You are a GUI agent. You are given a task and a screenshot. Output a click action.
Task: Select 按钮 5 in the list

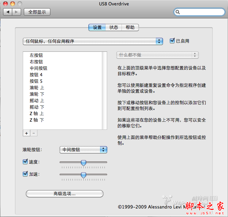click(x=63, y=81)
